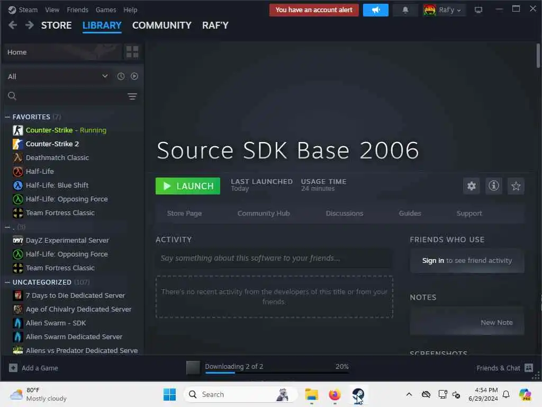Screen dimensions: 542x407
Task: Click the download item thumbnail
Action: [x=193, y=368]
